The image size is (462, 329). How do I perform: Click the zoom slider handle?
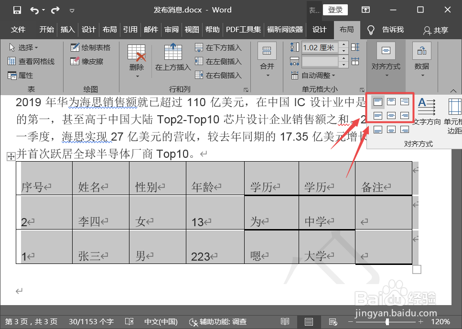click(x=387, y=322)
